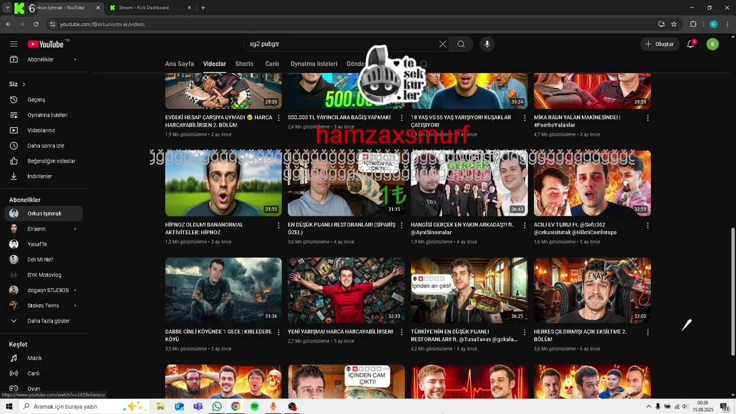Open options for DABBE CİNLİ KÖYÜNDE video
The image size is (736, 414).
pyautogui.click(x=279, y=332)
